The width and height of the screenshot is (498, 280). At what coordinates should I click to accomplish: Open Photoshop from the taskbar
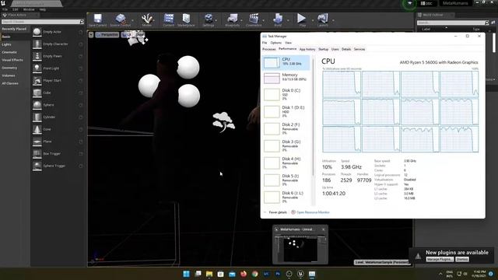coord(278,274)
